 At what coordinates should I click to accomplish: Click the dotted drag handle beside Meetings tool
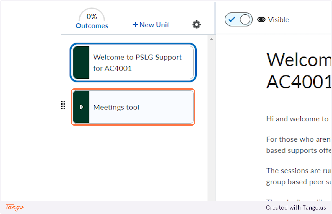tap(63, 105)
